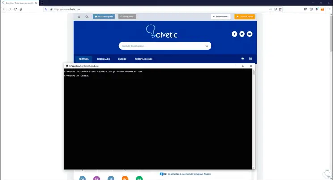Click the cmd.exe title bar icon

coord(67,66)
